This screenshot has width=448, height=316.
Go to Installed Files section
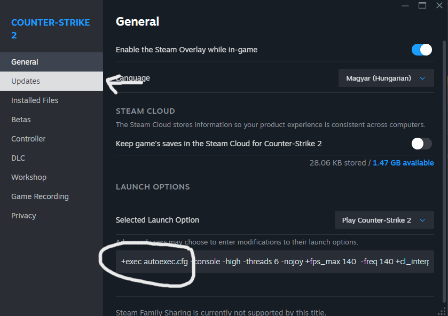pos(51,100)
